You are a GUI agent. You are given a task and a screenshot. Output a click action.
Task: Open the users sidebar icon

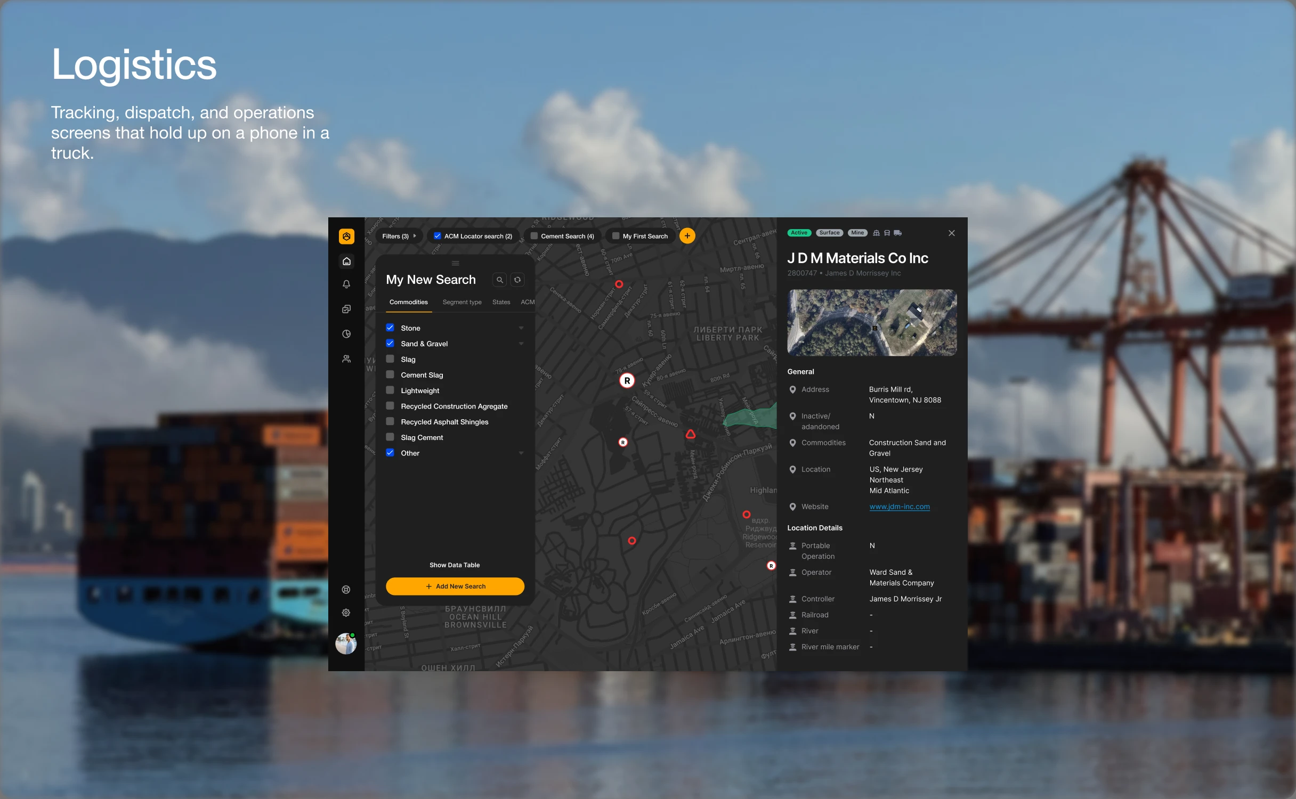[x=346, y=359]
